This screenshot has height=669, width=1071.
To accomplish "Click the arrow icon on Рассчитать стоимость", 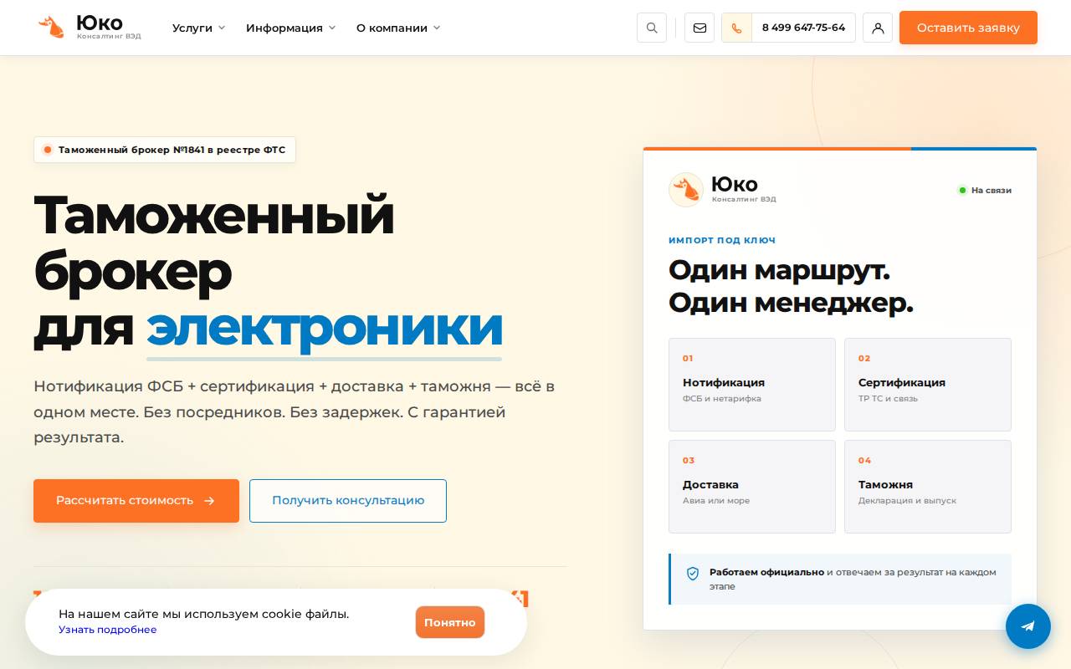I will point(209,501).
